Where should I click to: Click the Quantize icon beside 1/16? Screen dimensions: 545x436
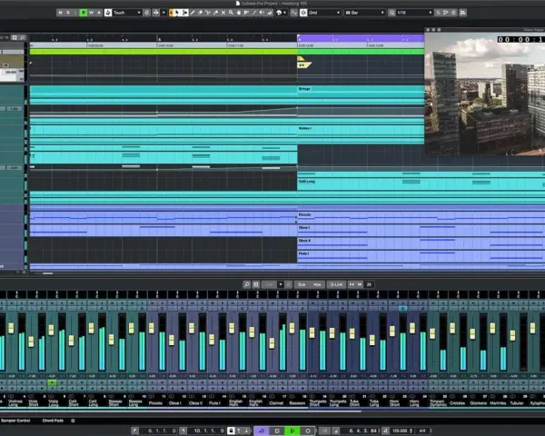click(392, 13)
